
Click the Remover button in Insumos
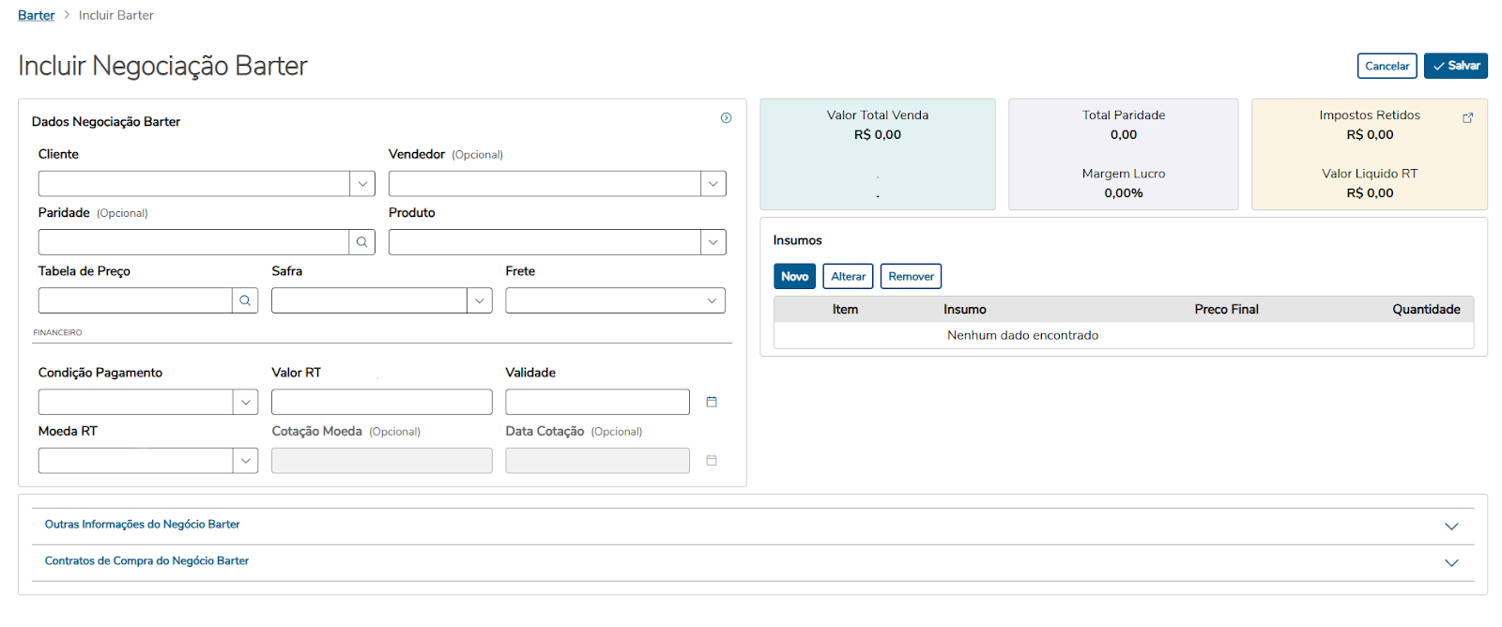(x=911, y=276)
